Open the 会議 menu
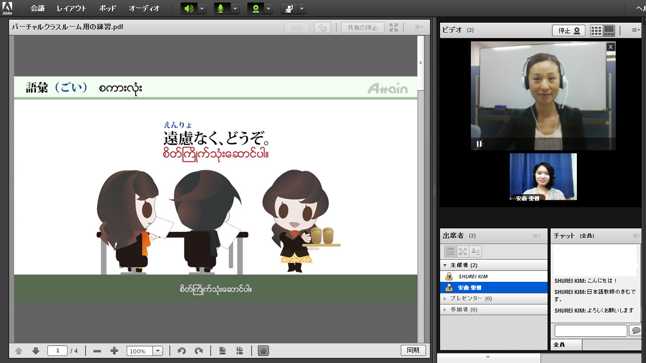The image size is (646, 363). coord(37,9)
